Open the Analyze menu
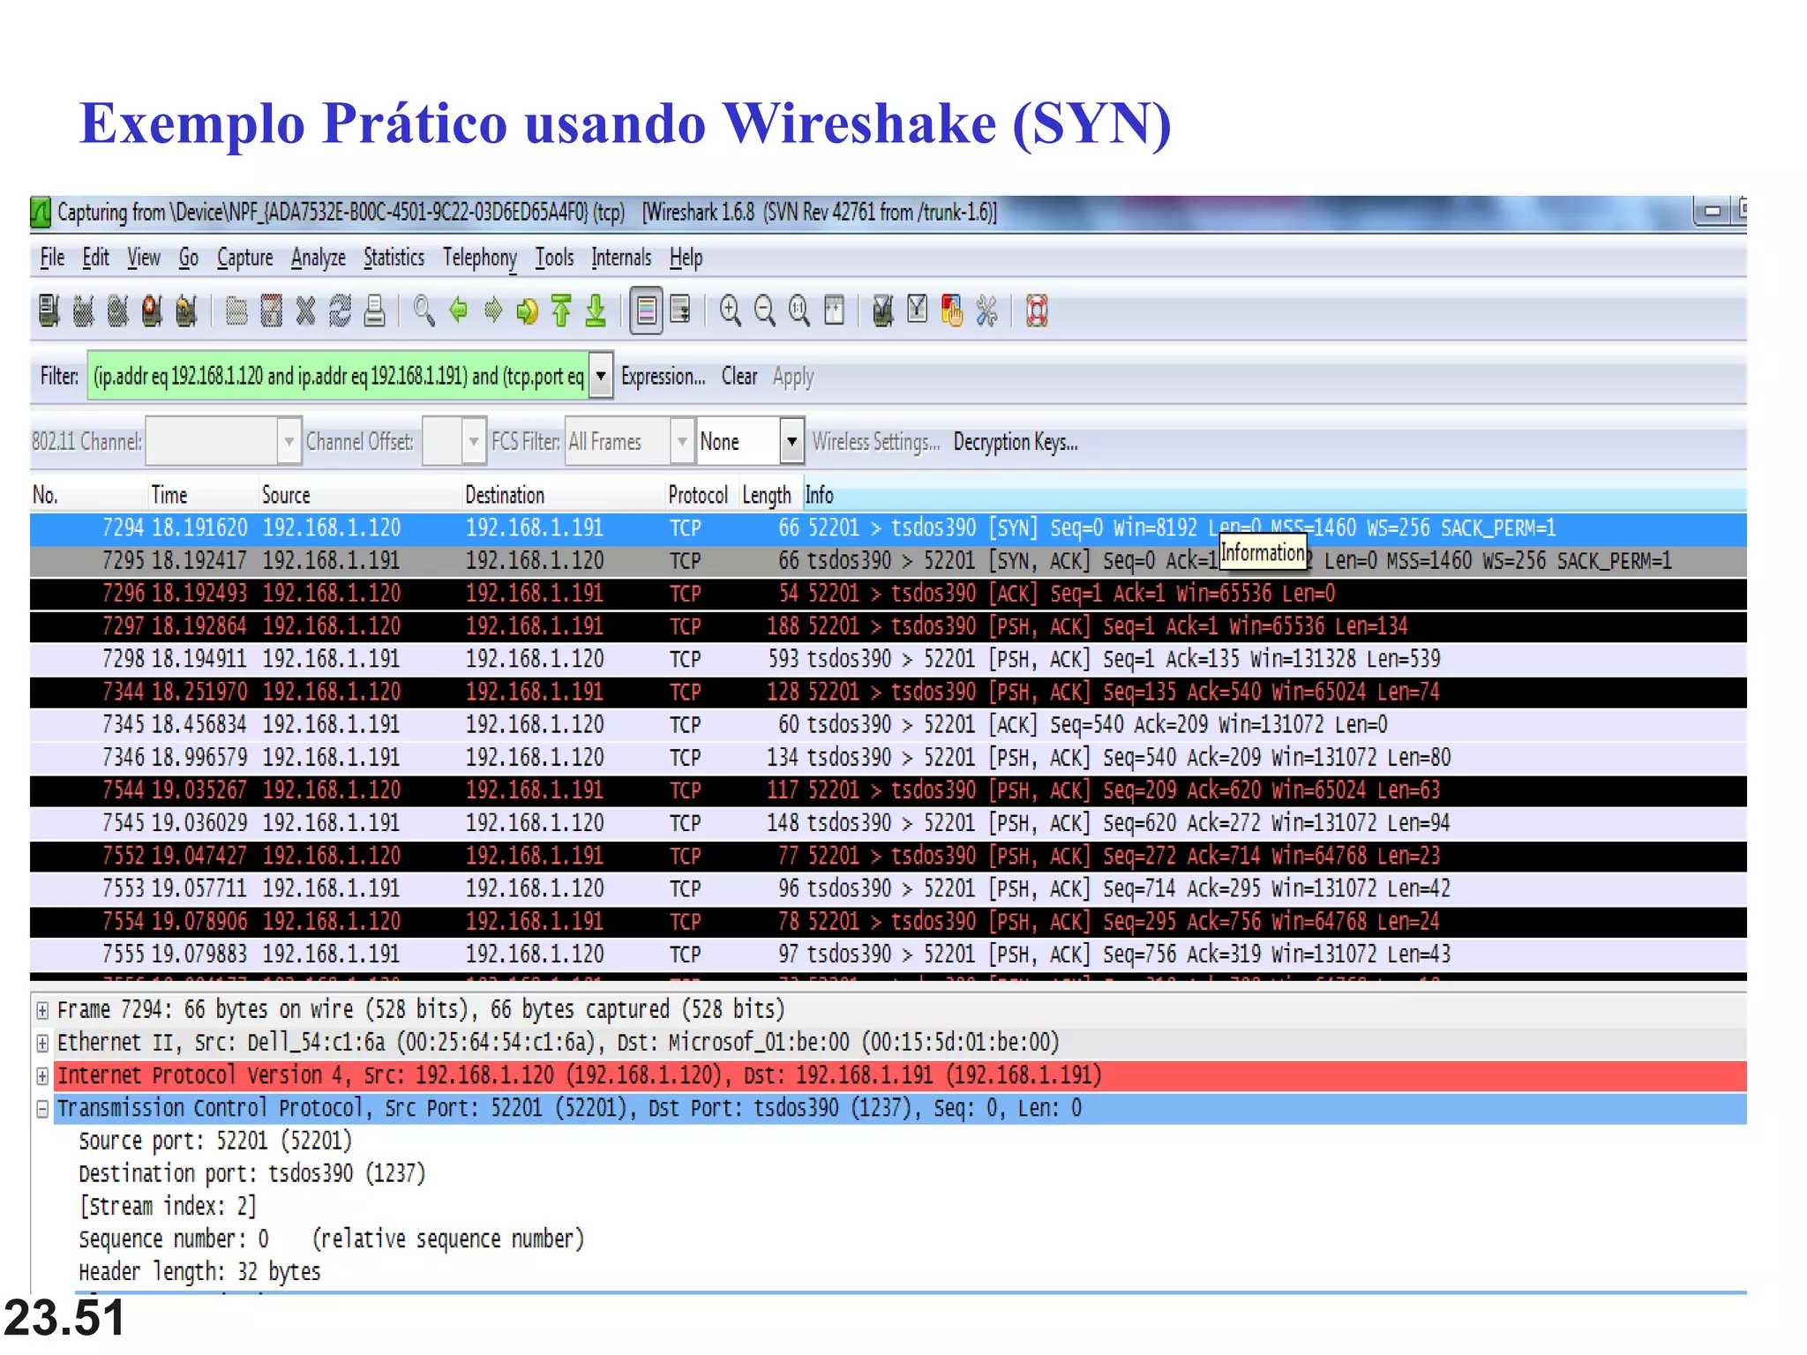1807x1355 pixels. point(319,258)
